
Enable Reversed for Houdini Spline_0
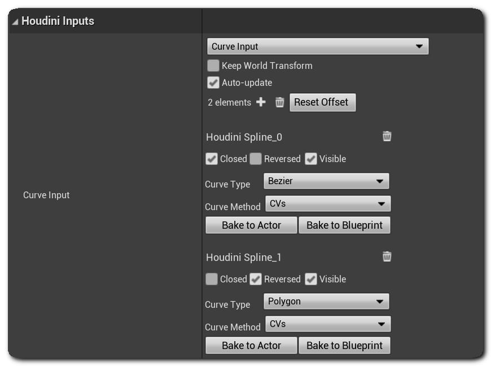256,159
